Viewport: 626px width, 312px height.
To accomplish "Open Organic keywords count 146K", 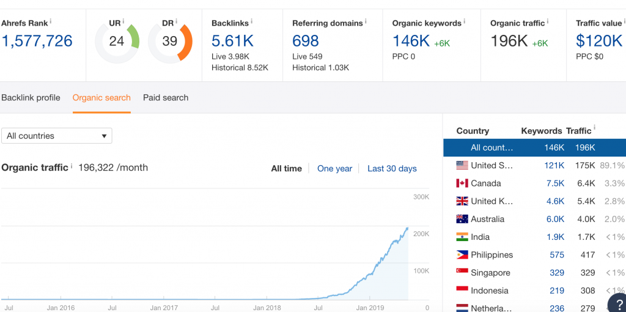I will (x=411, y=41).
